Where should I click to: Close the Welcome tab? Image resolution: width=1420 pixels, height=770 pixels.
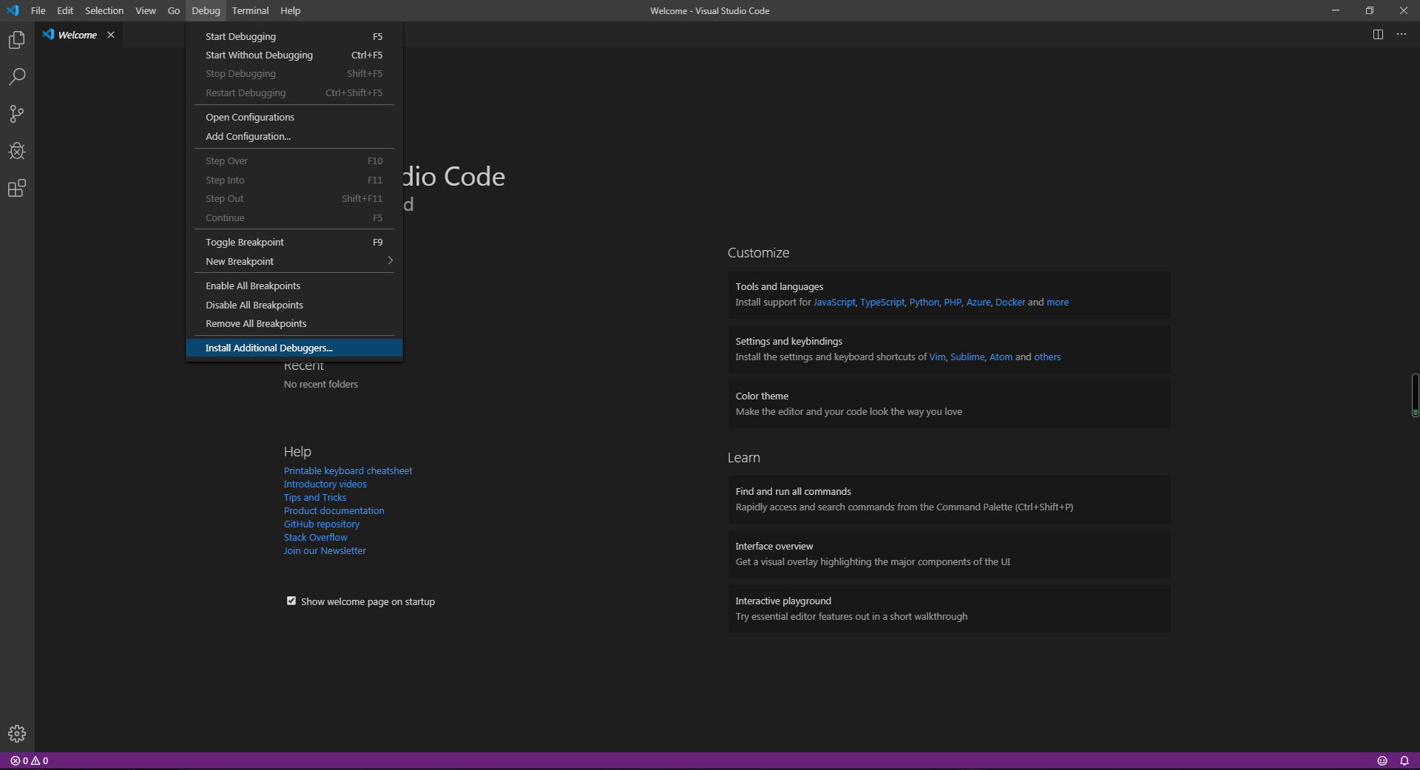[x=111, y=35]
